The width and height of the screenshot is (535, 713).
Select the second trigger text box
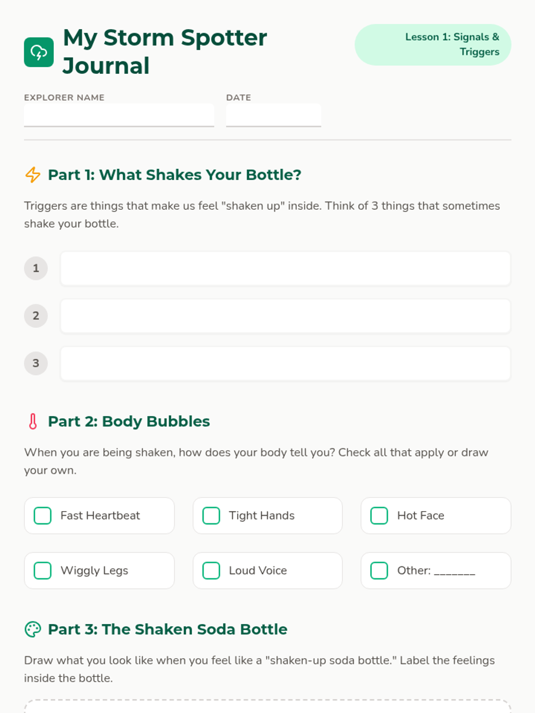(x=285, y=316)
